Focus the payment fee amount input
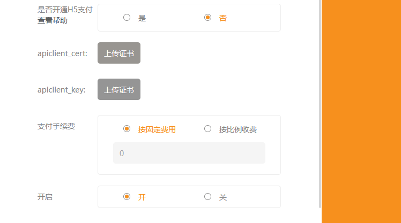Screen dimensions: 401x223 (x=189, y=153)
